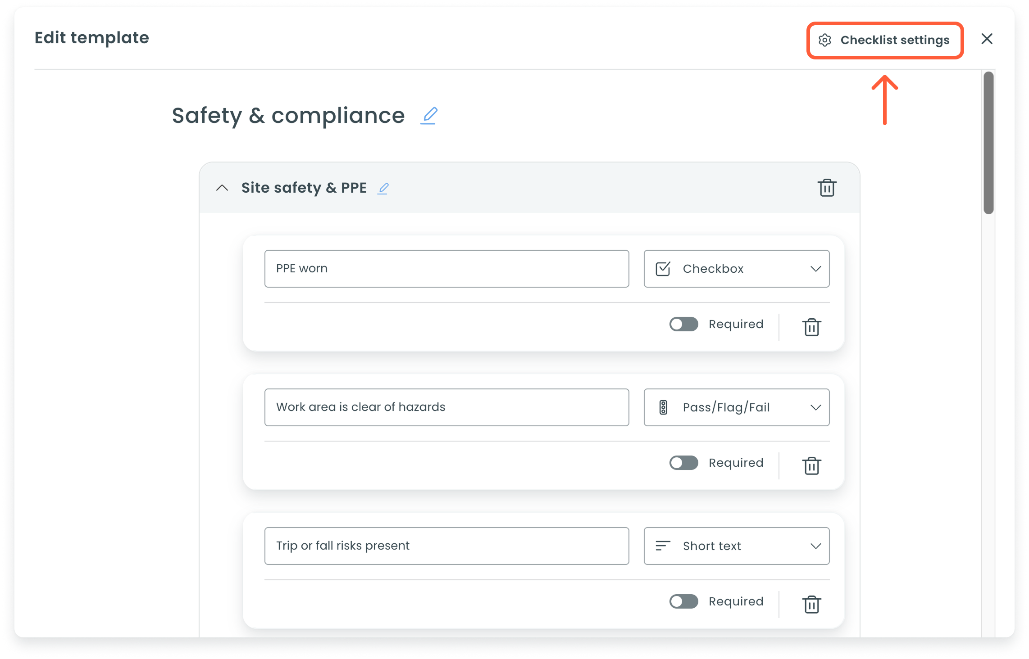Image resolution: width=1029 pixels, height=659 pixels.
Task: Collapse the Site safety & PPE section
Action: tap(222, 188)
